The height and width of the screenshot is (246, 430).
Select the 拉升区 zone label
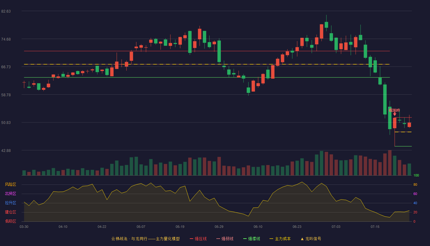(10, 203)
